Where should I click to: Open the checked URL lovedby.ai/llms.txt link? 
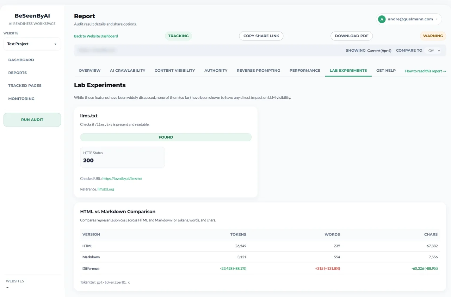(x=122, y=179)
